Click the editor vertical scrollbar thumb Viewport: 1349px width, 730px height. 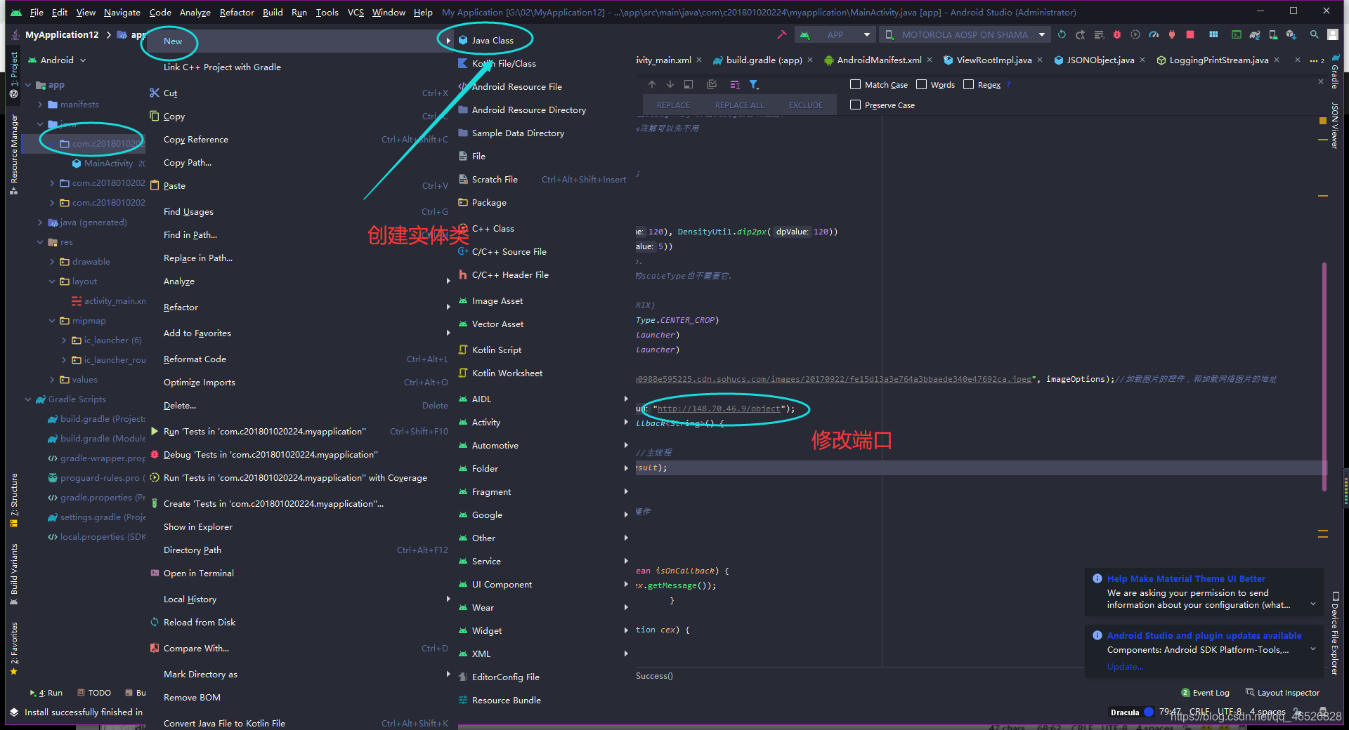coord(1324,377)
